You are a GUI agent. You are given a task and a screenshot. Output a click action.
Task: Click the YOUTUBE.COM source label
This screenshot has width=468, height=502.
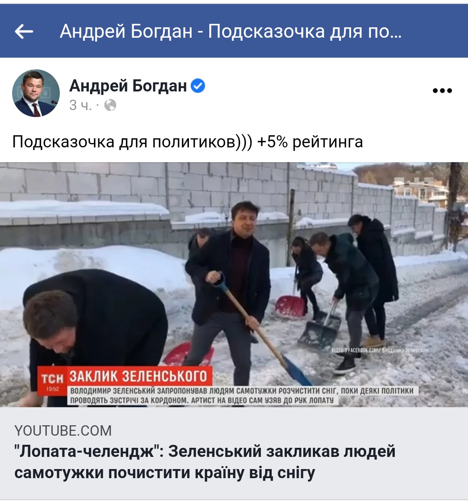[x=63, y=430]
